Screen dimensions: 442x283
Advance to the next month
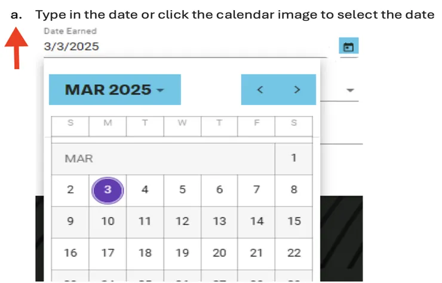[297, 90]
